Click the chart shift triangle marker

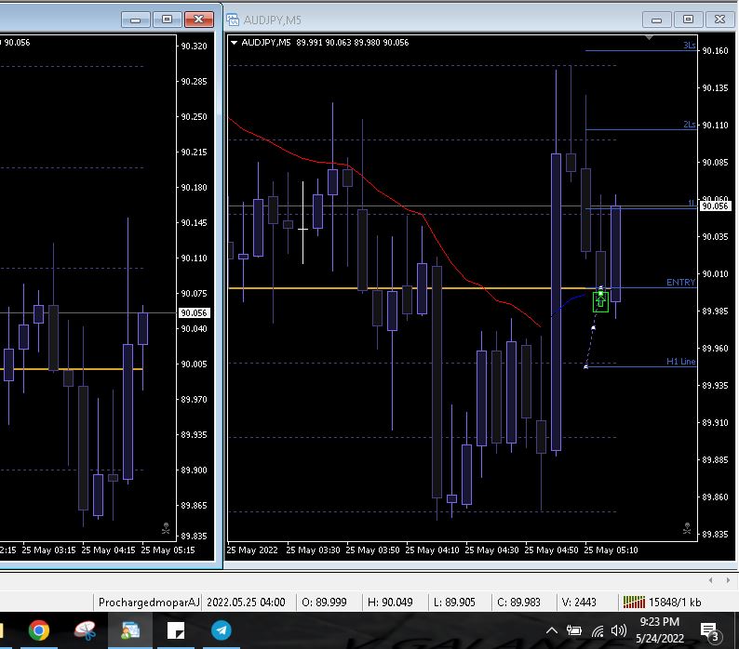tap(650, 38)
